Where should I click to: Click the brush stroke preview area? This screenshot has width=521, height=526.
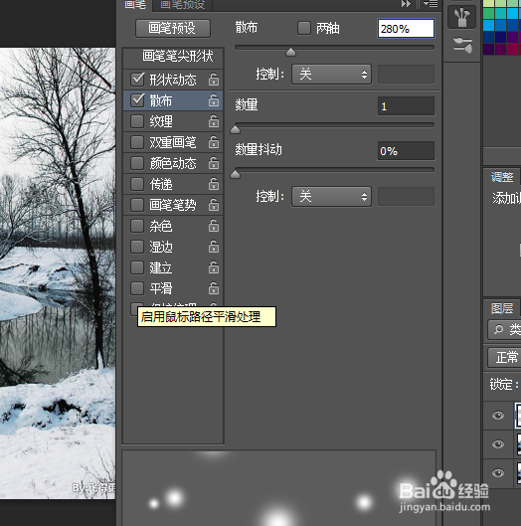(x=278, y=488)
